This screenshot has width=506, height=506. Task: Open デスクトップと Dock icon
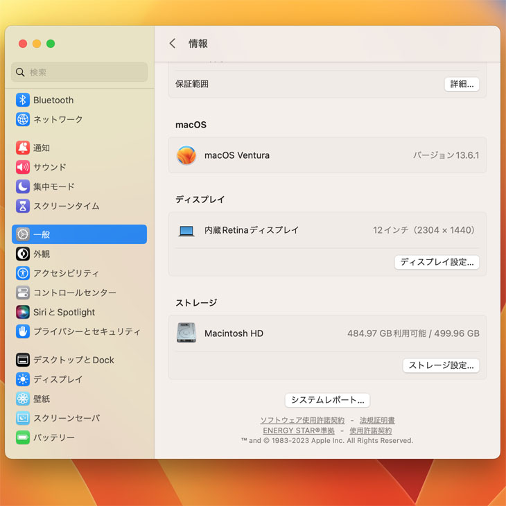(23, 360)
